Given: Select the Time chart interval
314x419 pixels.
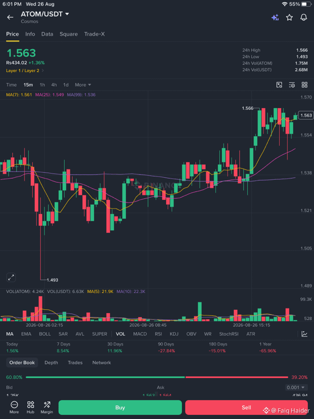Looking at the screenshot, I should [x=12, y=85].
